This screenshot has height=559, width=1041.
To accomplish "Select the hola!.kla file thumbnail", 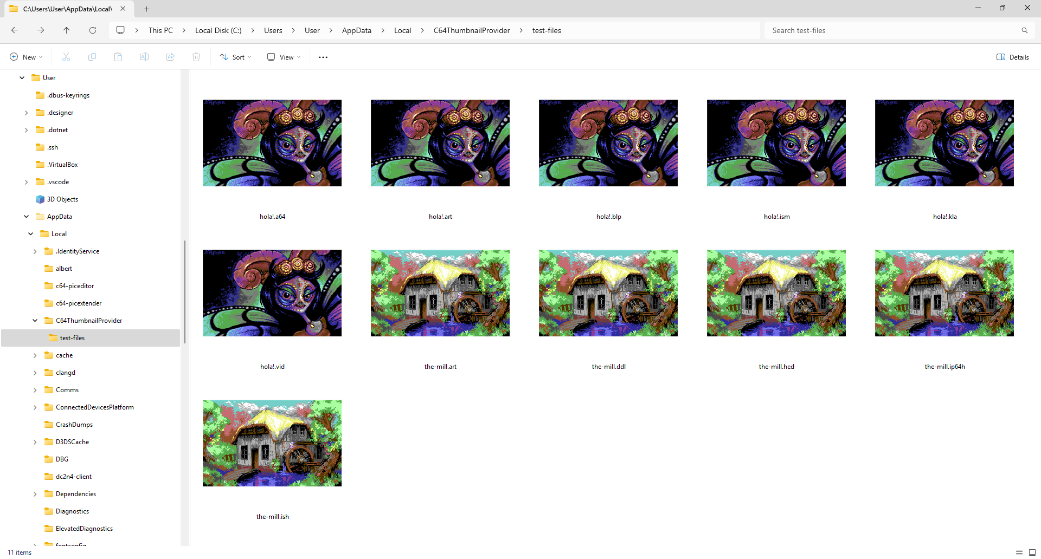I will tap(944, 143).
